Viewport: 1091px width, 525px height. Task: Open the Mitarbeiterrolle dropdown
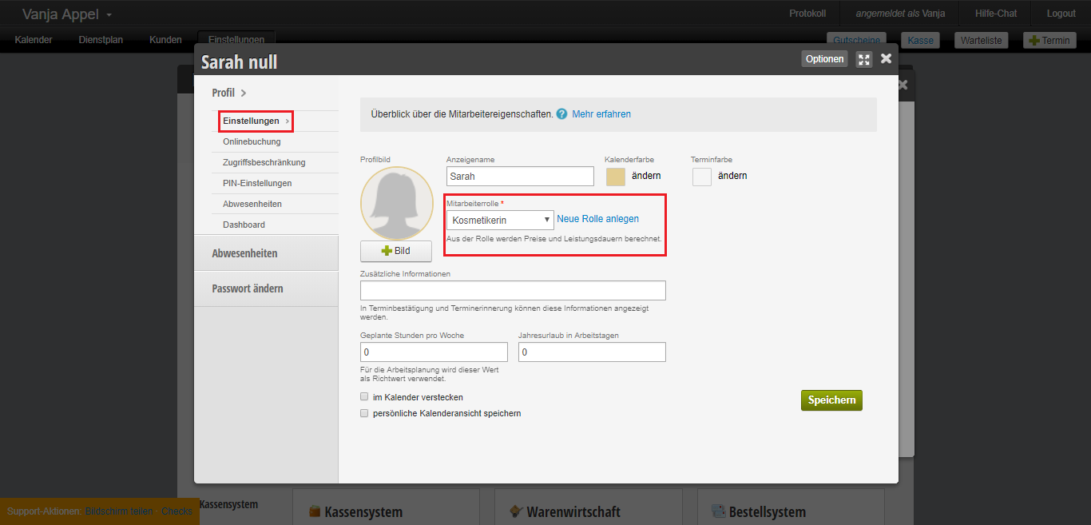click(x=500, y=220)
